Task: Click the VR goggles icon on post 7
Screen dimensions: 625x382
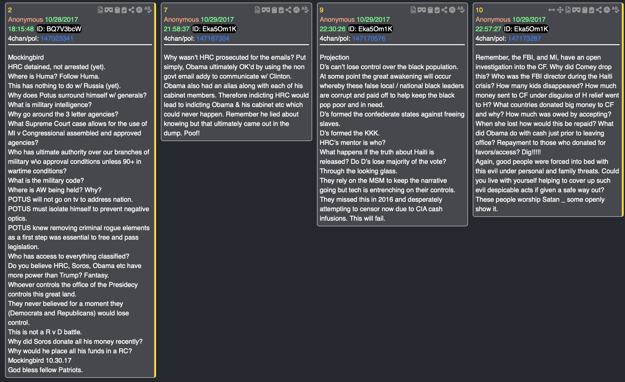Action: pos(266,10)
